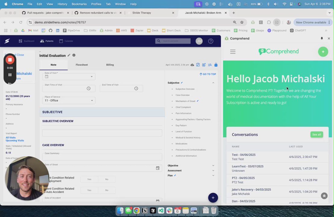This screenshot has height=217, width=334.
Task: Open the Chrome tab list dropdown
Action: pyautogui.click(x=329, y=13)
